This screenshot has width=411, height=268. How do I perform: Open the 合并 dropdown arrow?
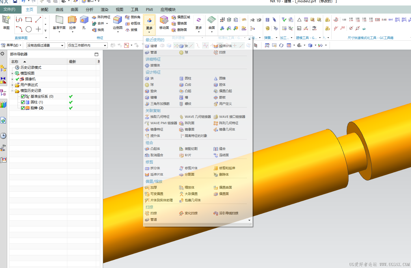(107, 24)
